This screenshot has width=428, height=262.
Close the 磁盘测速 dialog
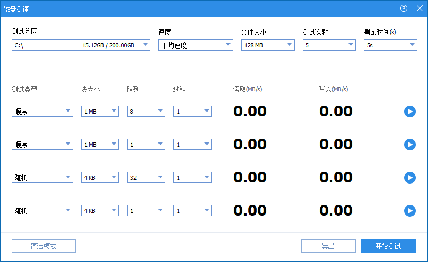tap(420, 9)
